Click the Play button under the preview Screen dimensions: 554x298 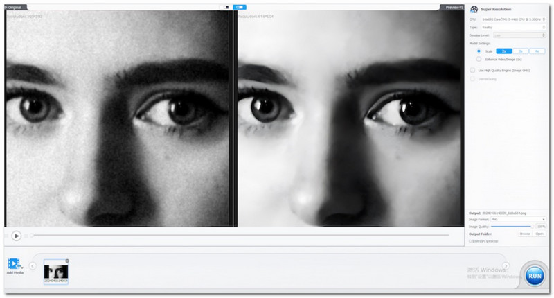[x=17, y=236]
